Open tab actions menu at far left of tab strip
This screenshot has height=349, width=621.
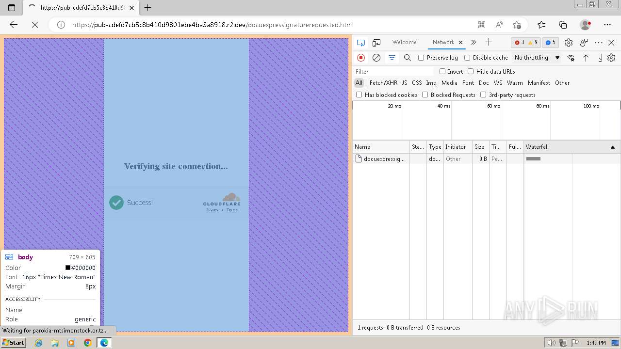coord(12,8)
